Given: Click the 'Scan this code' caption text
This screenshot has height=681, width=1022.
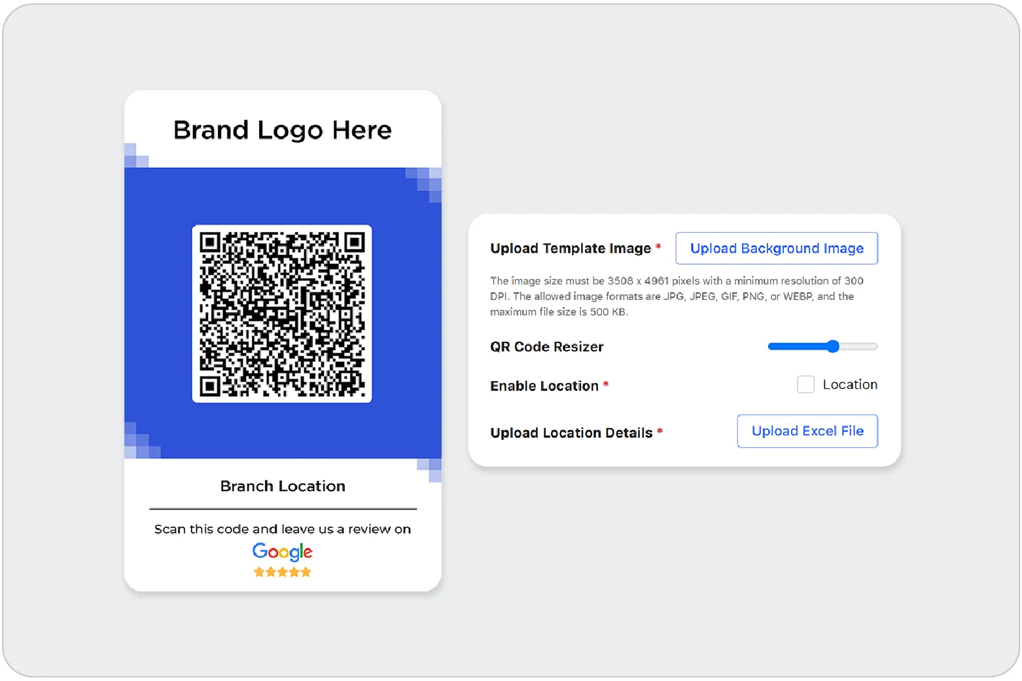Looking at the screenshot, I should coord(282,529).
